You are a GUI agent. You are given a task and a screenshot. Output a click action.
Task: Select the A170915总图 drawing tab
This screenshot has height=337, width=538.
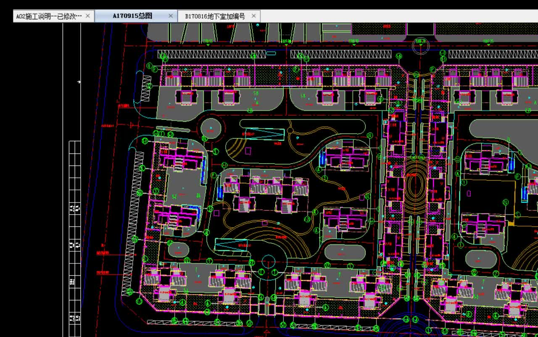tap(136, 16)
